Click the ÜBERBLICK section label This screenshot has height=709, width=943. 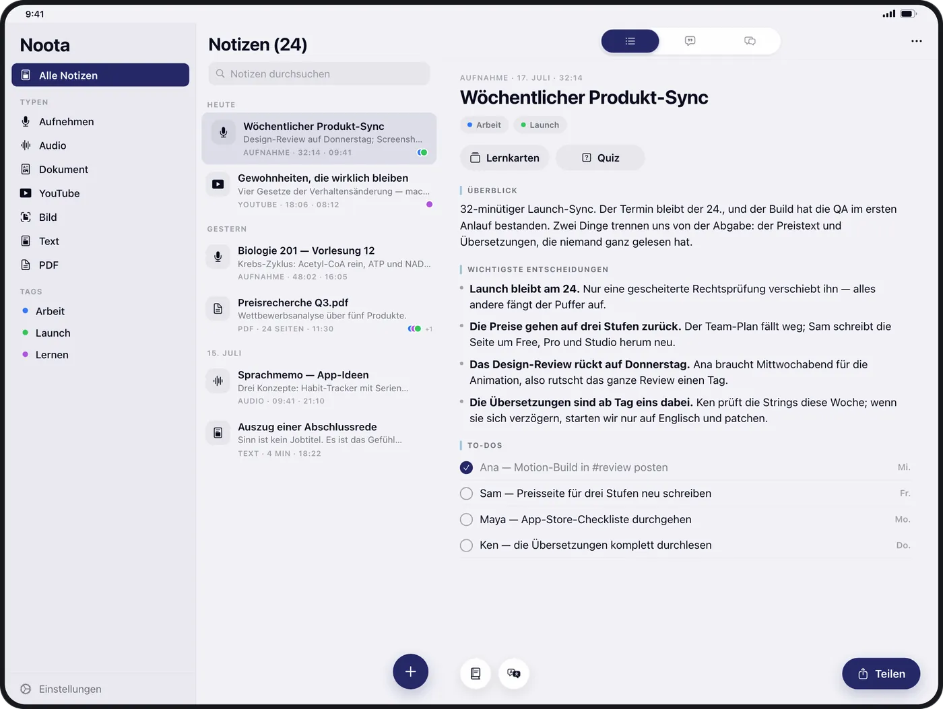tap(492, 191)
